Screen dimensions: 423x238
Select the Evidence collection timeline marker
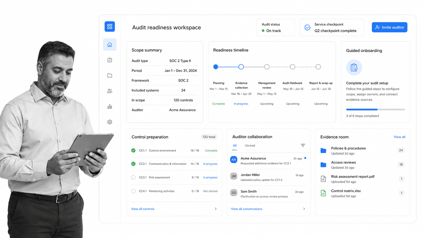point(241,67)
